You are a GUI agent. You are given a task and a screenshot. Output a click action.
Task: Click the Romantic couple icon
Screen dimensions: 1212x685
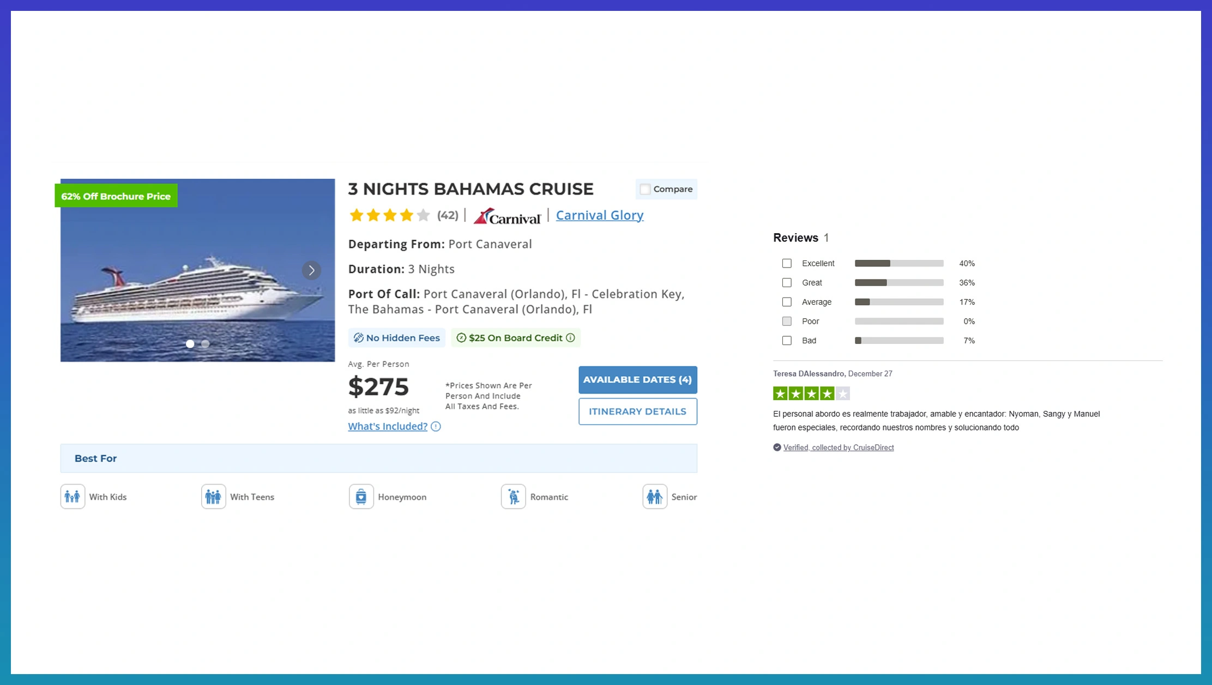[513, 496]
